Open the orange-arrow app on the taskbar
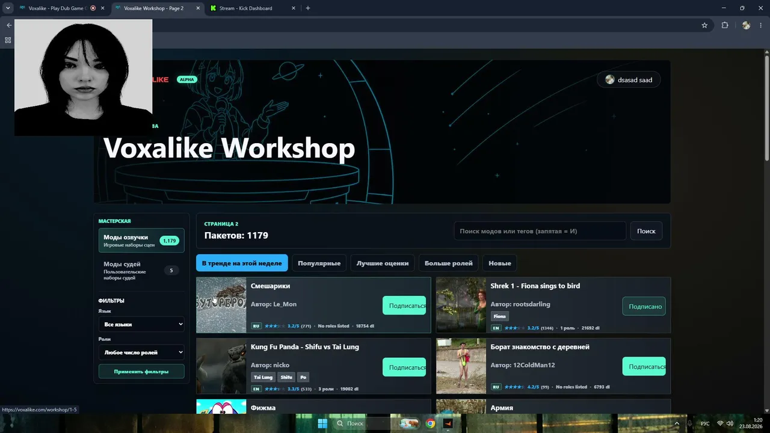This screenshot has height=433, width=770. (448, 423)
